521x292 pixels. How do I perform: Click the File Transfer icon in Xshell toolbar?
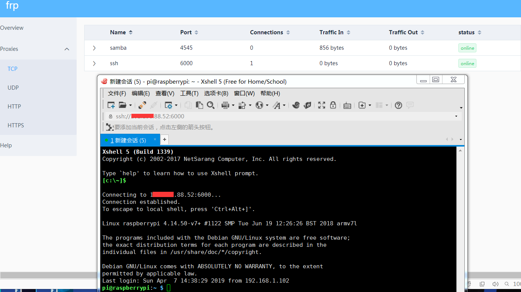(x=242, y=105)
